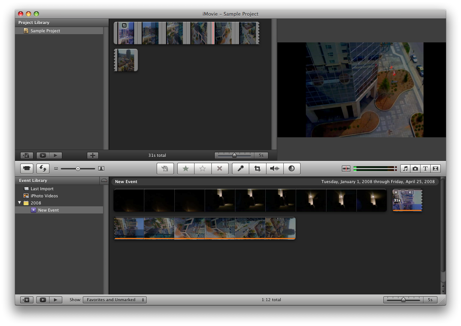The width and height of the screenshot is (461, 326).
Task: Toggle Event Library visibility star button at bottom
Action: 27,300
